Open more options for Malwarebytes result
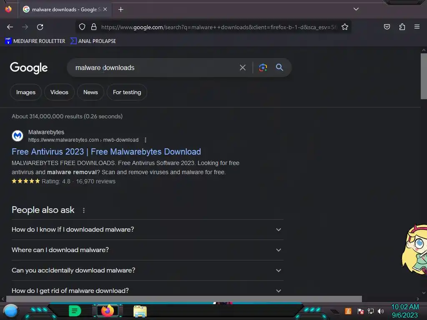Viewport: 427px width, 320px height. tap(146, 140)
